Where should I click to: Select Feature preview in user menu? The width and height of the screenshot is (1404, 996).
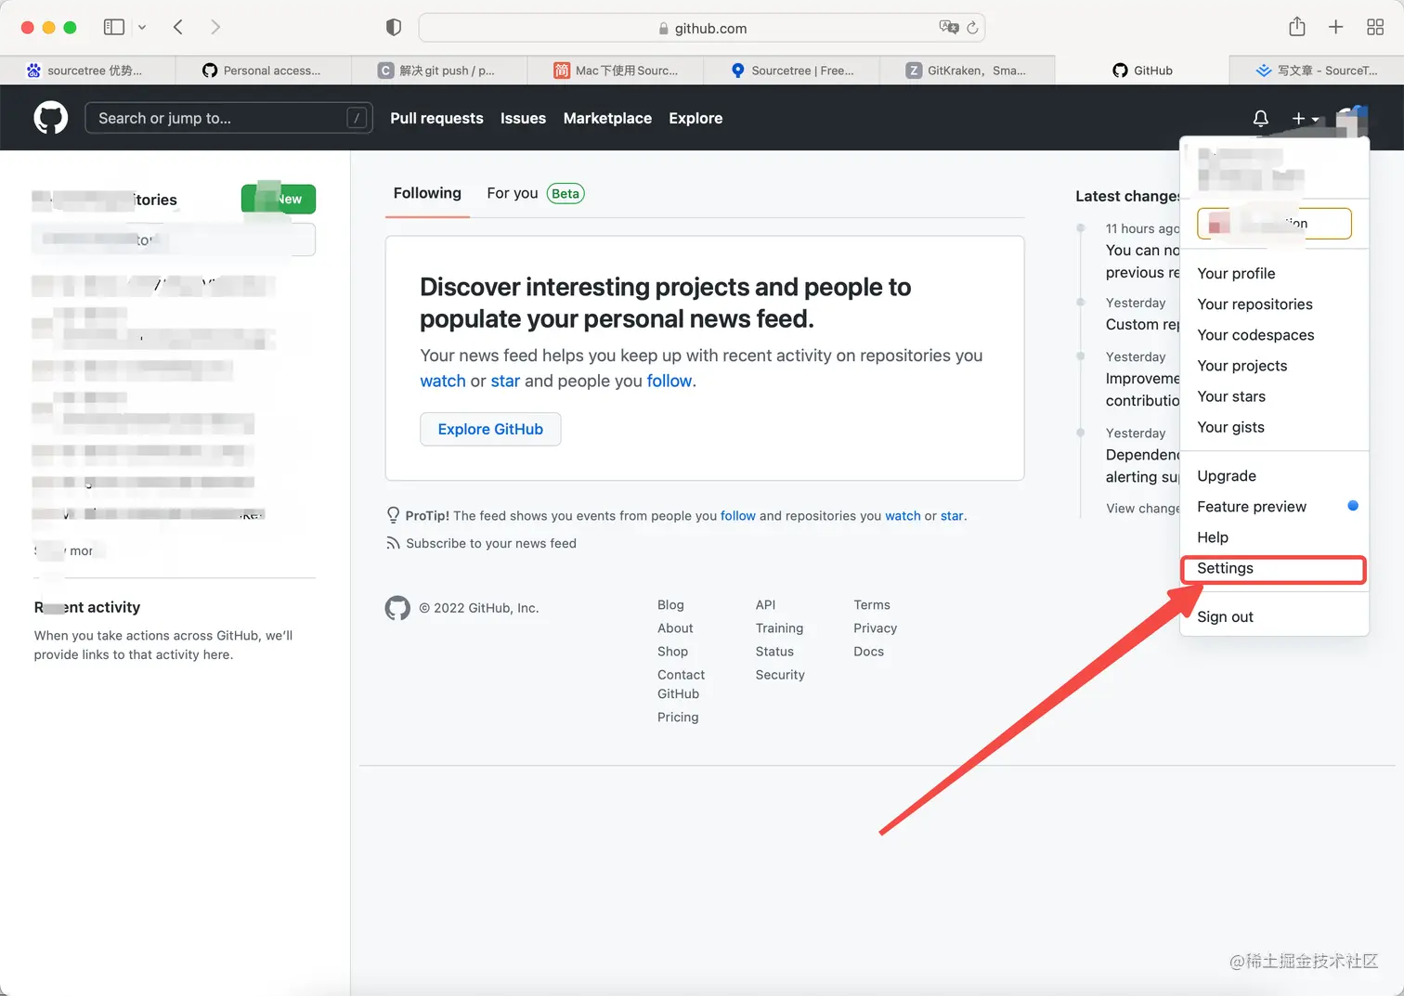pos(1274,506)
